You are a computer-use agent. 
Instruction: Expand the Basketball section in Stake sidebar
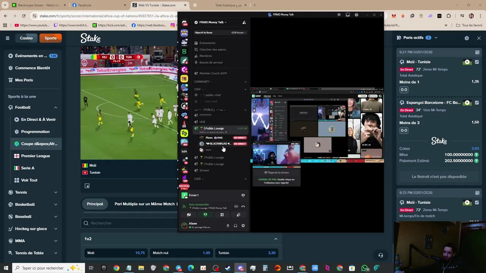(55, 204)
